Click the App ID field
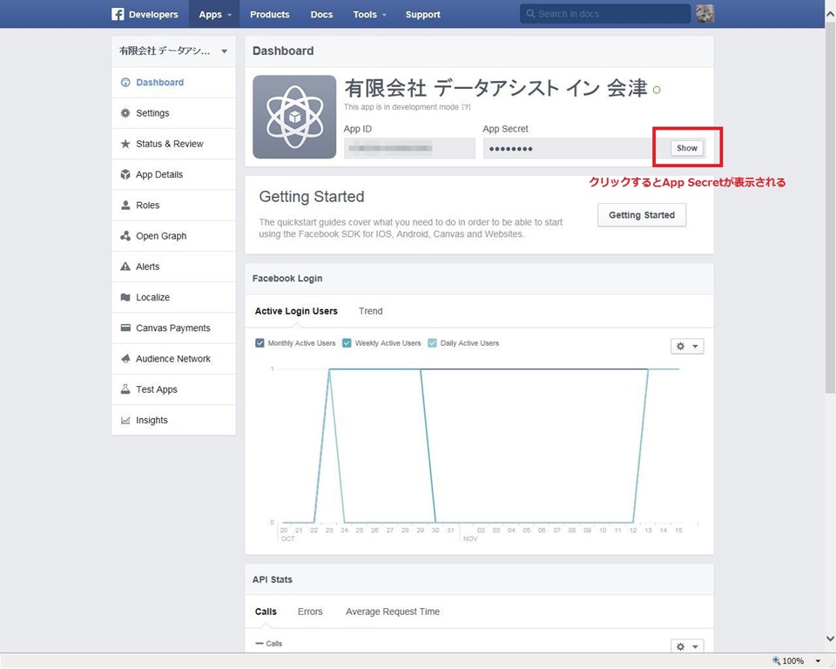 pyautogui.click(x=409, y=148)
